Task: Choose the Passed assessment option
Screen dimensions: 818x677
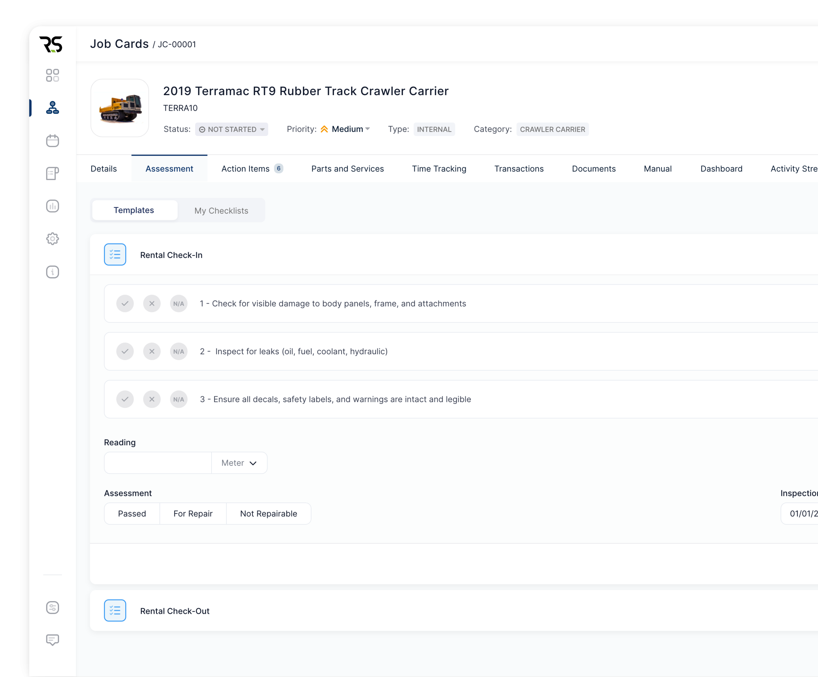Action: coord(132,513)
